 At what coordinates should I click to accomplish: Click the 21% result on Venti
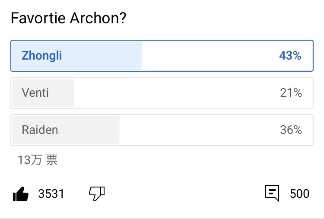coord(291,92)
